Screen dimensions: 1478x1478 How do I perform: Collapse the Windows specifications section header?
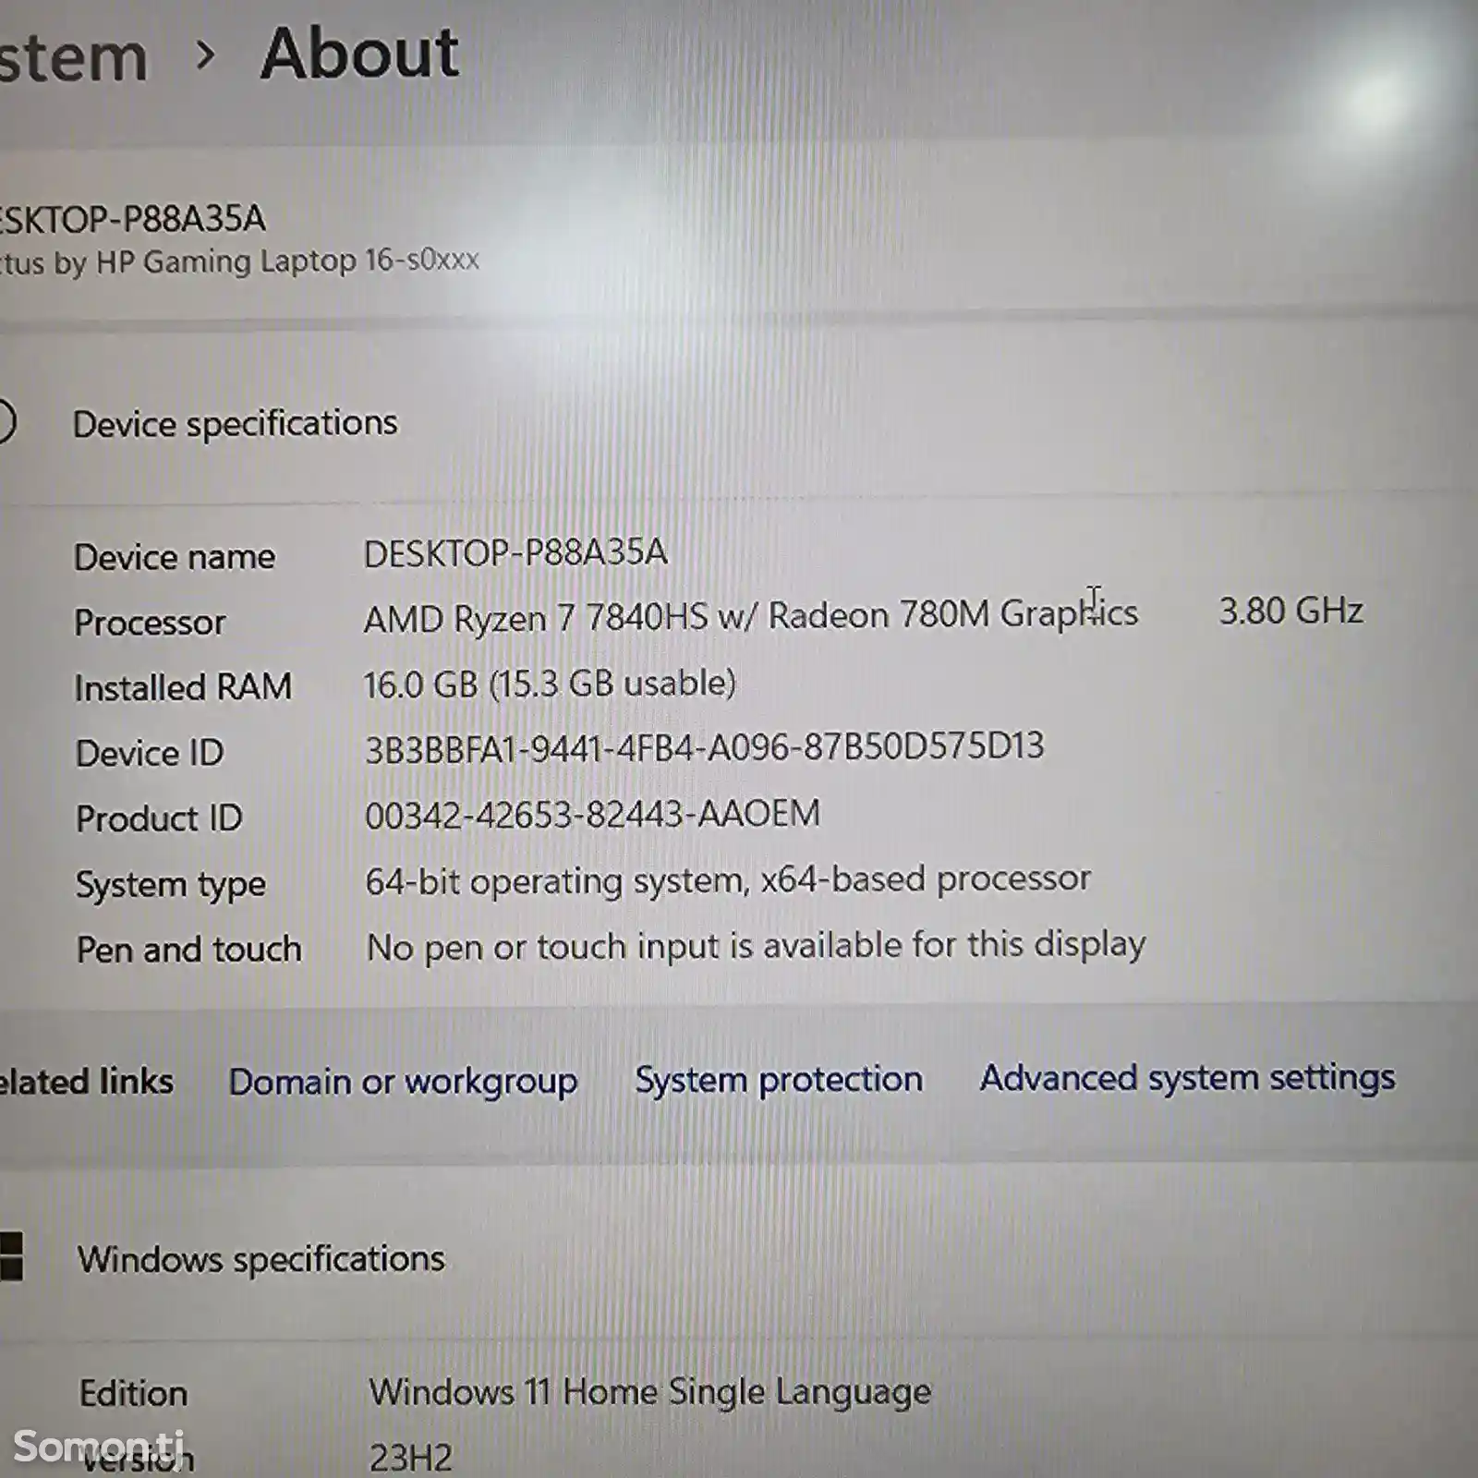coord(260,1260)
